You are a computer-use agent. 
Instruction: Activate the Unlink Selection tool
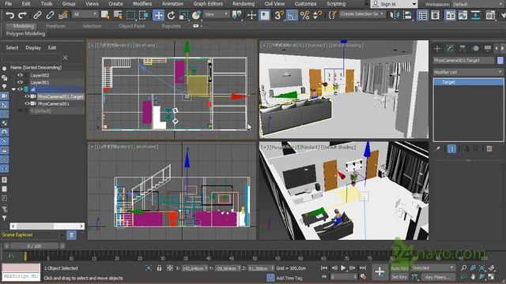coord(50,15)
